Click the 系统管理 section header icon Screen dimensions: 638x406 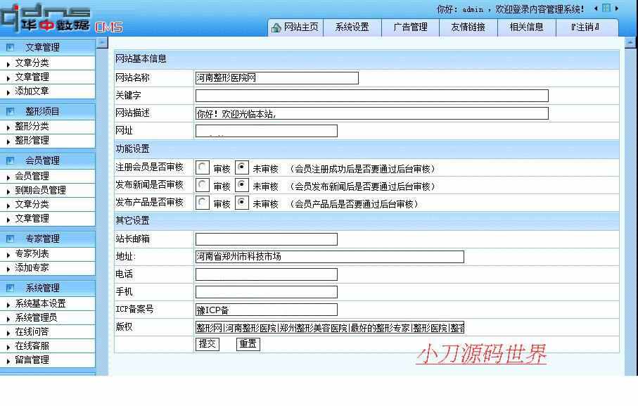(x=10, y=288)
